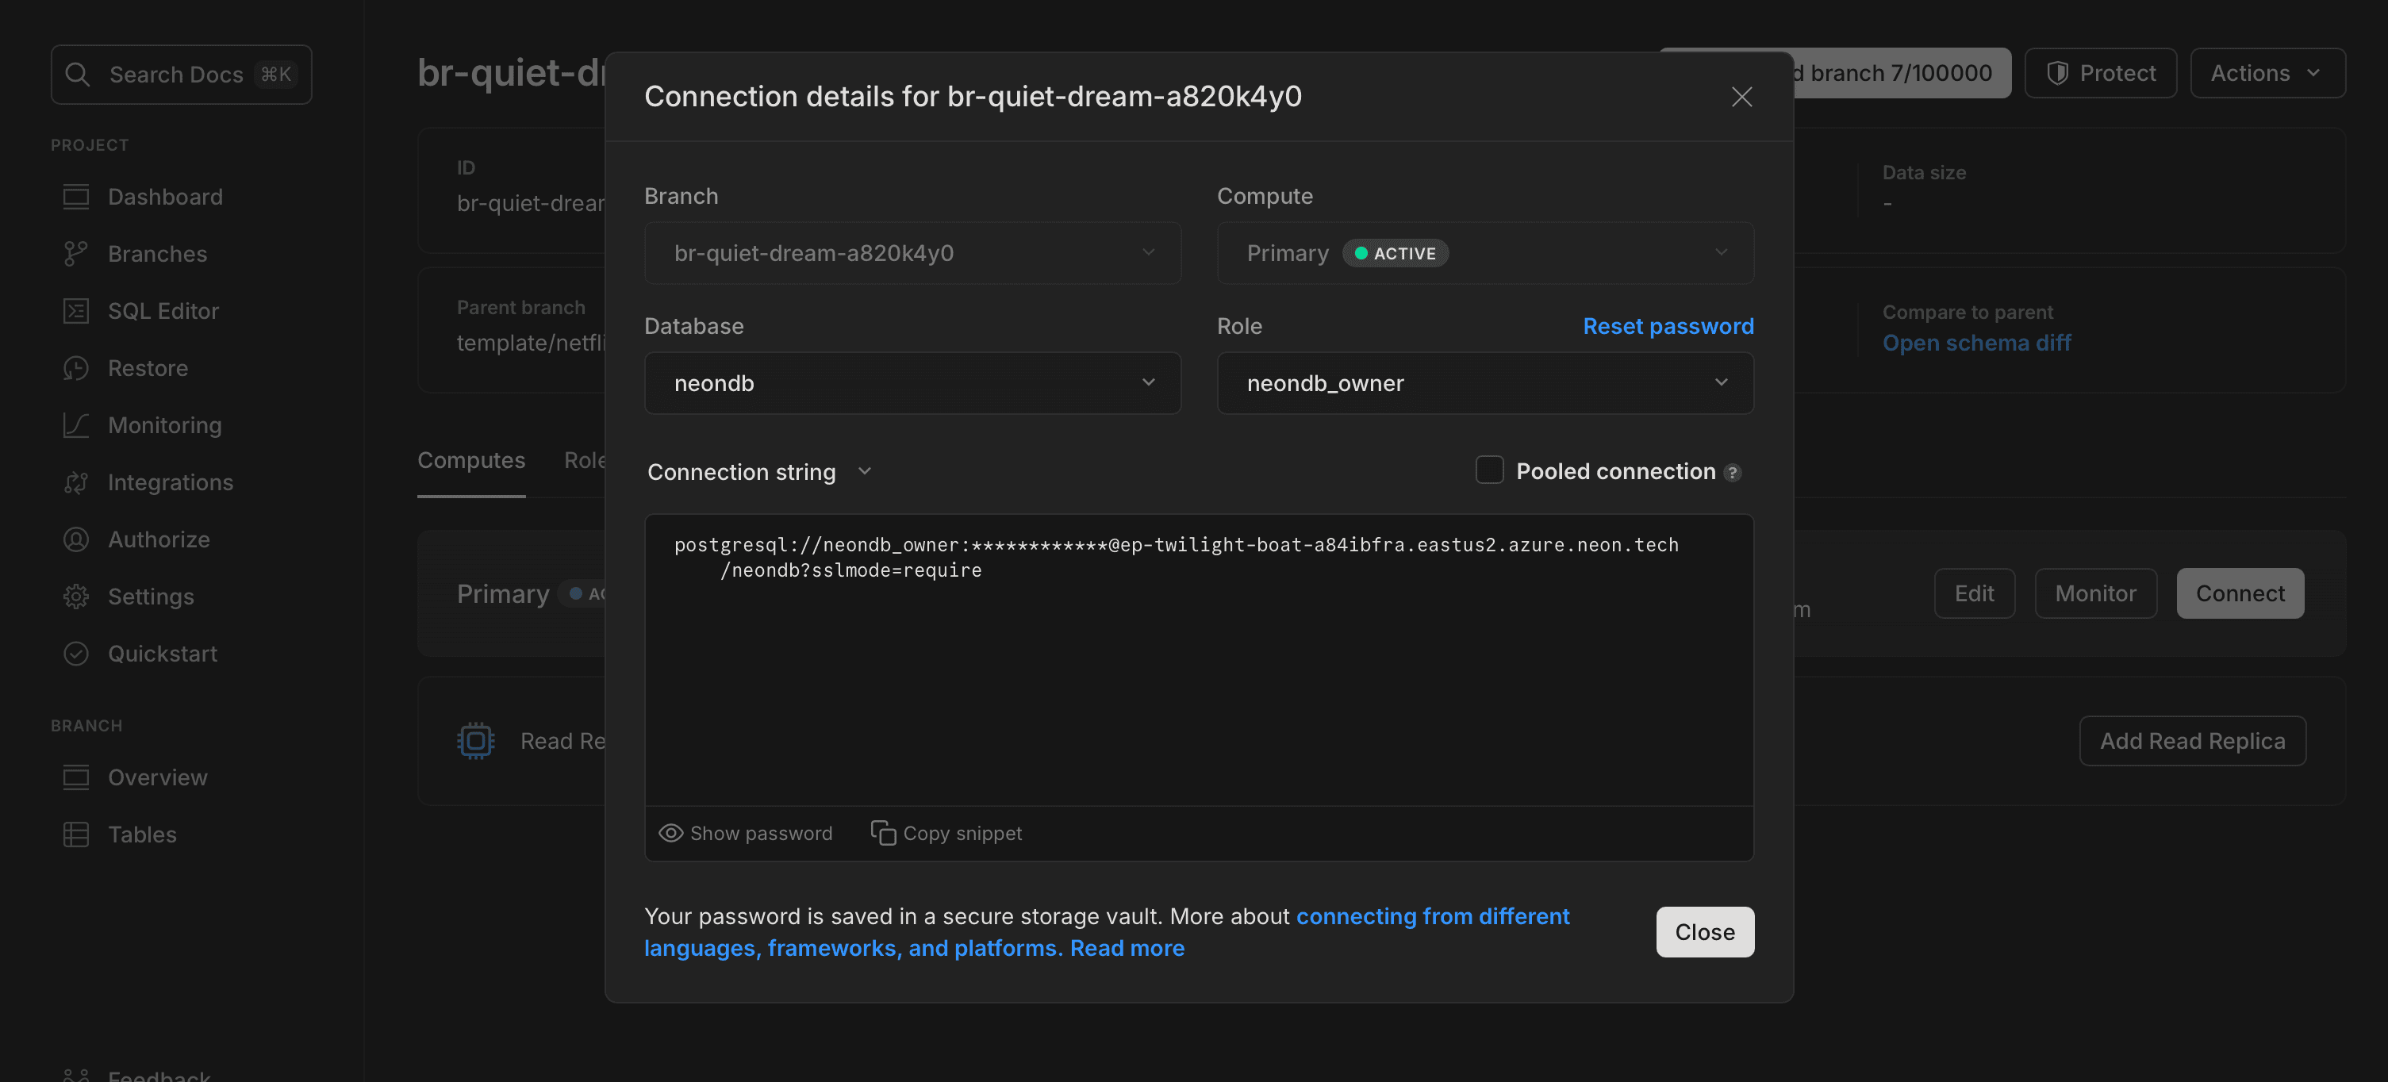Expand the Role neondb_owner dropdown

tap(1484, 383)
